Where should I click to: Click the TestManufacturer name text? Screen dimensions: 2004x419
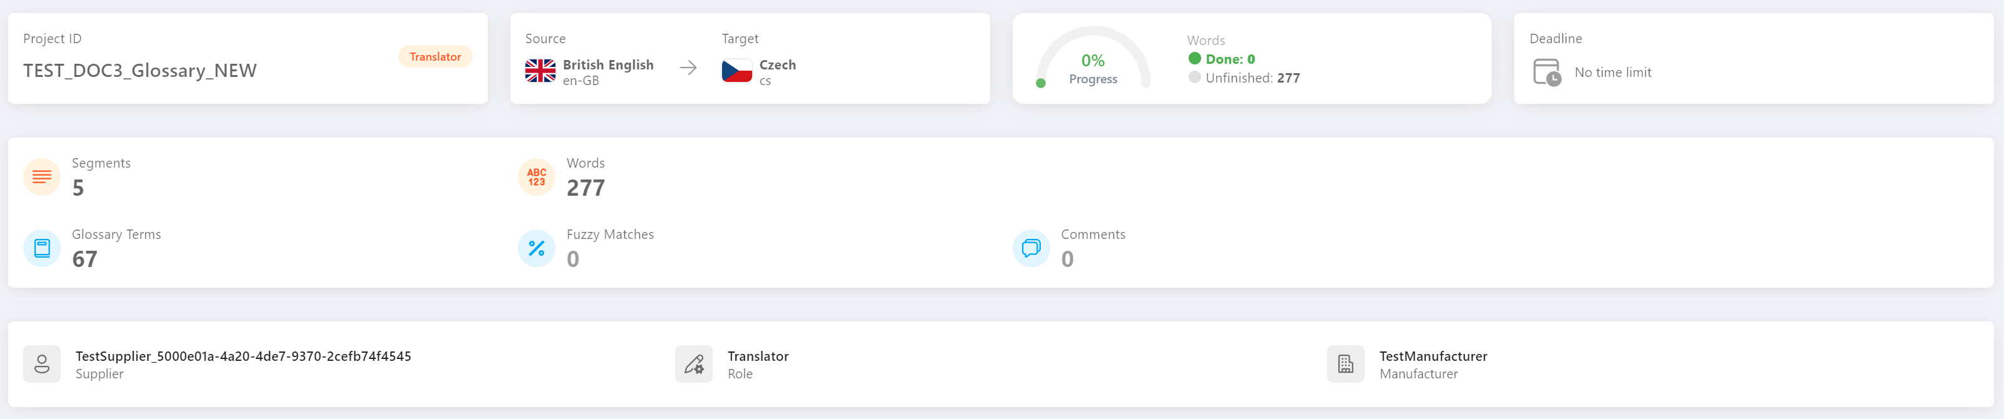tap(1432, 356)
